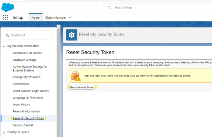Click the My Personal Information label
Image resolution: width=212 pixels, height=137 pixels.
(x=23, y=46)
